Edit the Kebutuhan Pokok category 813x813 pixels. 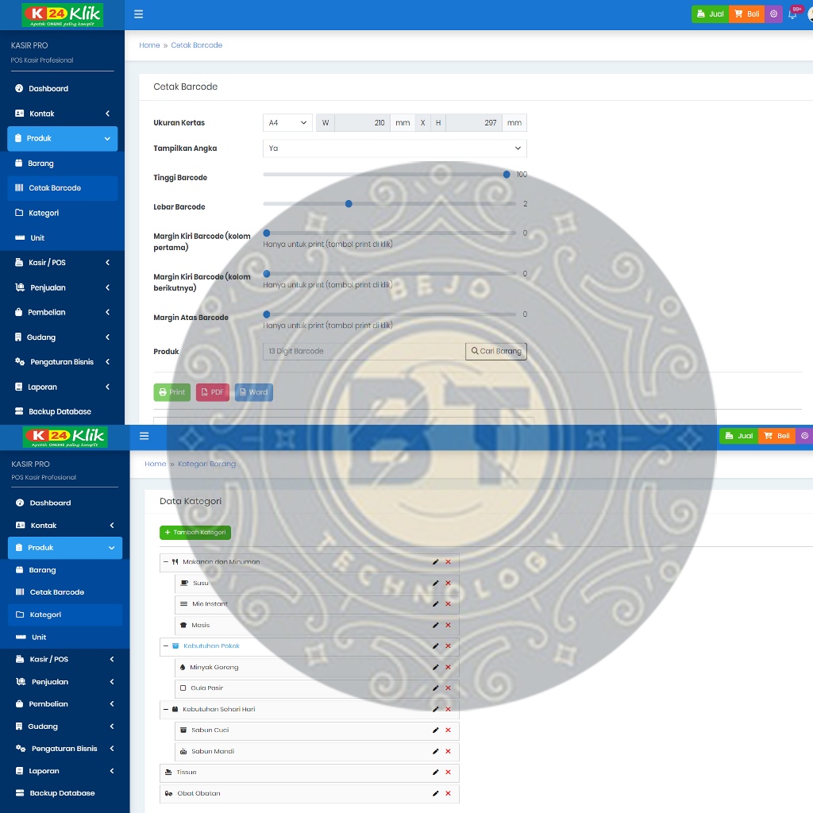[436, 646]
